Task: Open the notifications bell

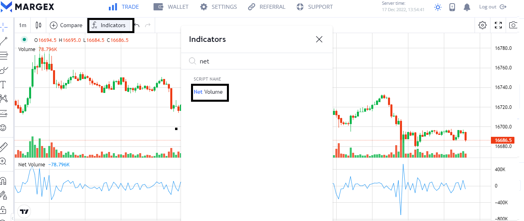Action: tap(467, 7)
